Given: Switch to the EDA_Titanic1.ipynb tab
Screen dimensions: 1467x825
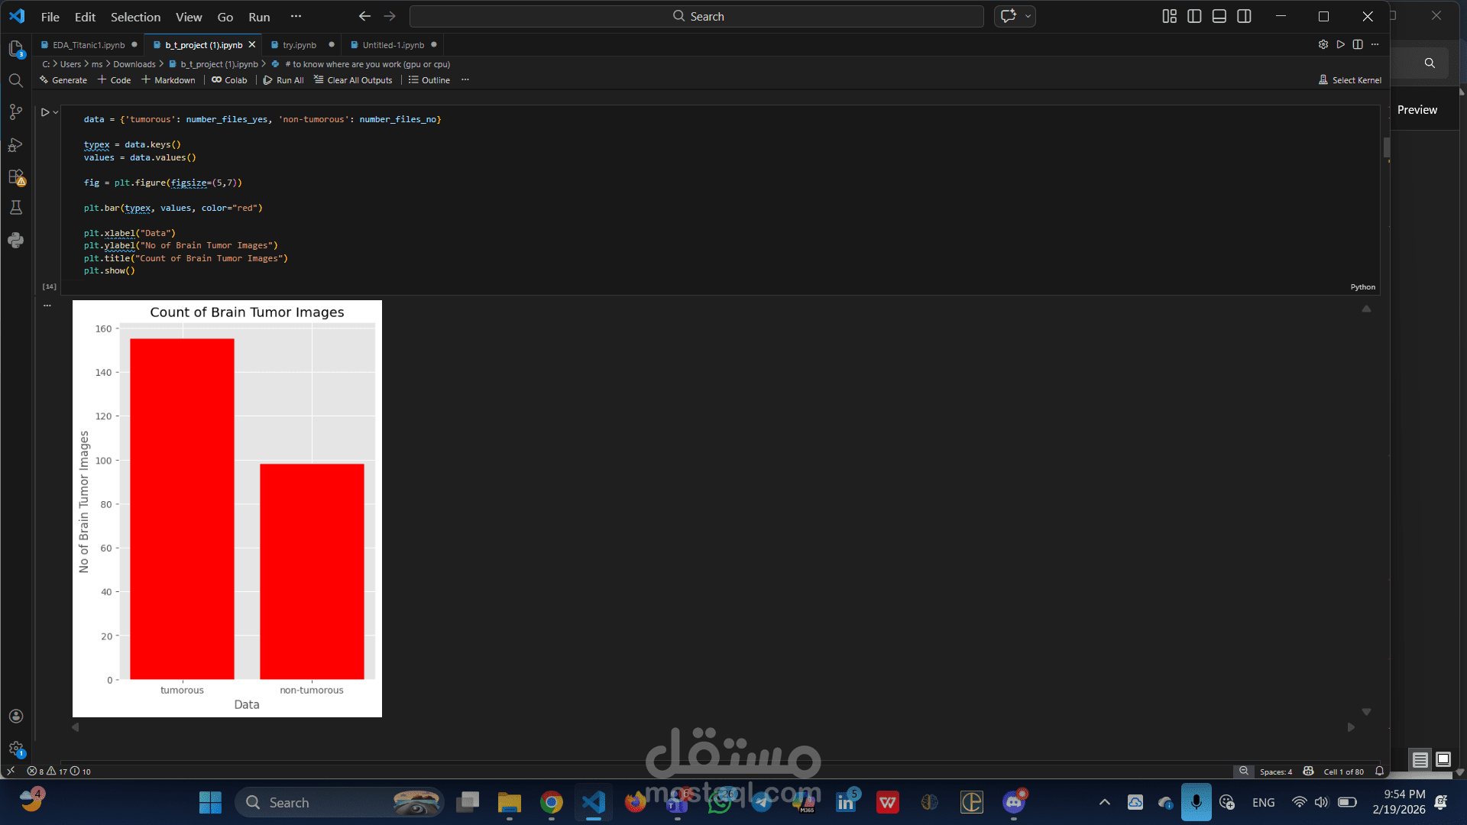Looking at the screenshot, I should 88,45.
